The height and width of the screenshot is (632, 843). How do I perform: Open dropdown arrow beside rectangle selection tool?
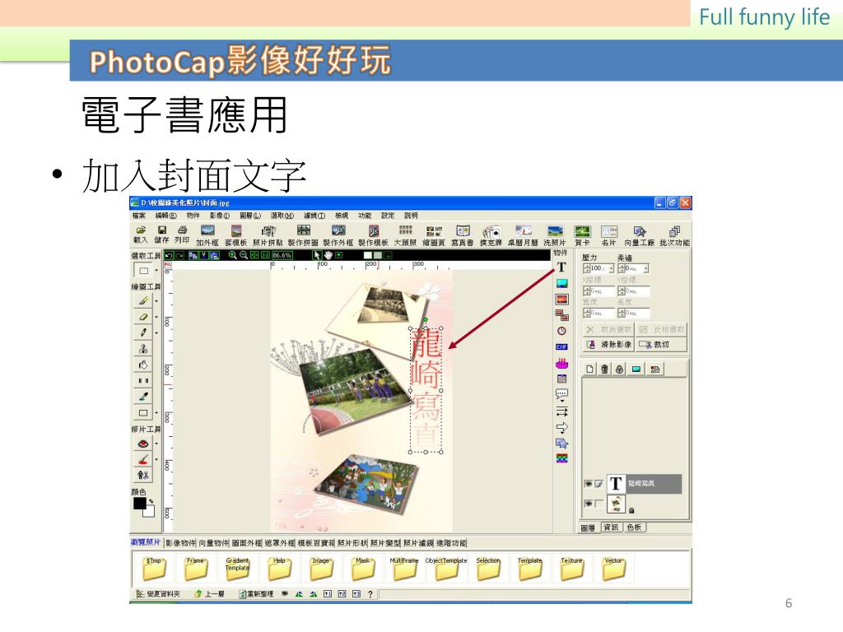coord(156,271)
